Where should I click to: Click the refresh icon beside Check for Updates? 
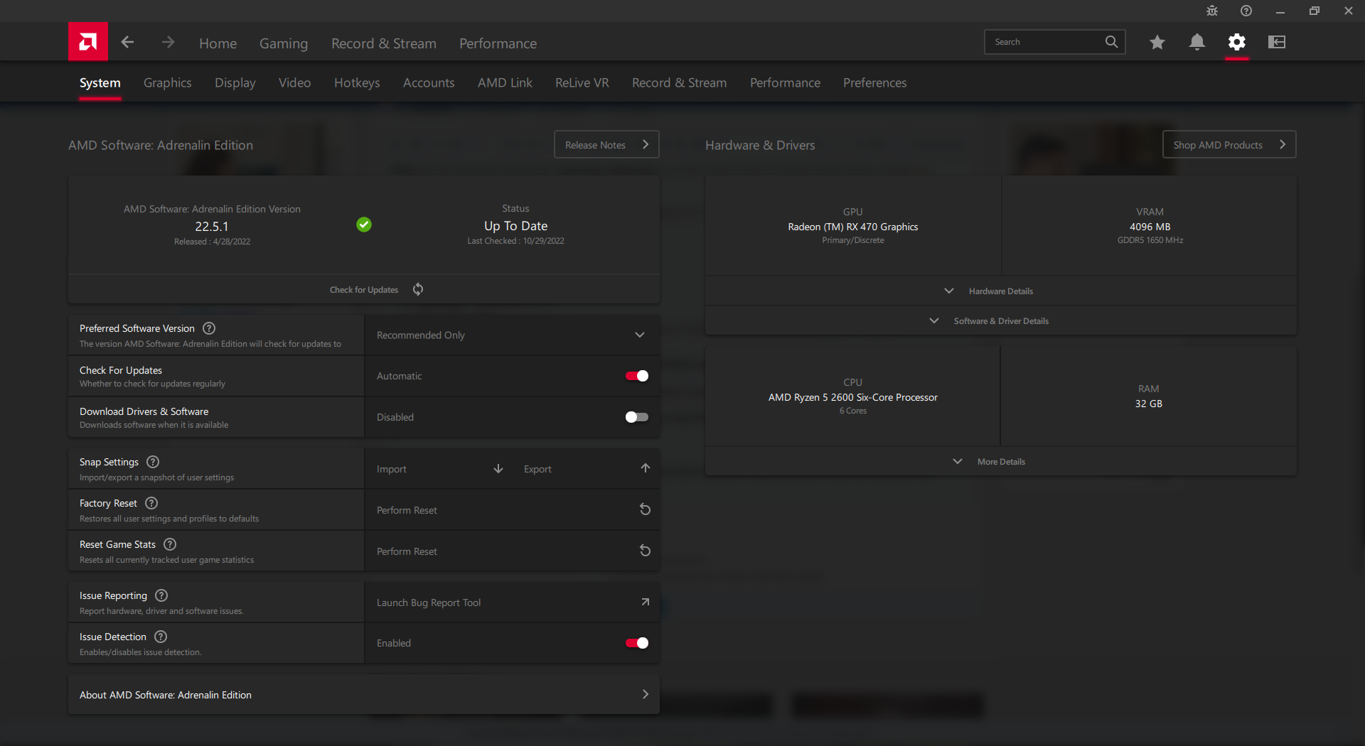(418, 289)
